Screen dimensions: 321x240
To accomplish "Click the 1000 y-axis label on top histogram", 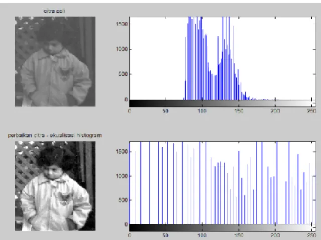I will point(122,49).
